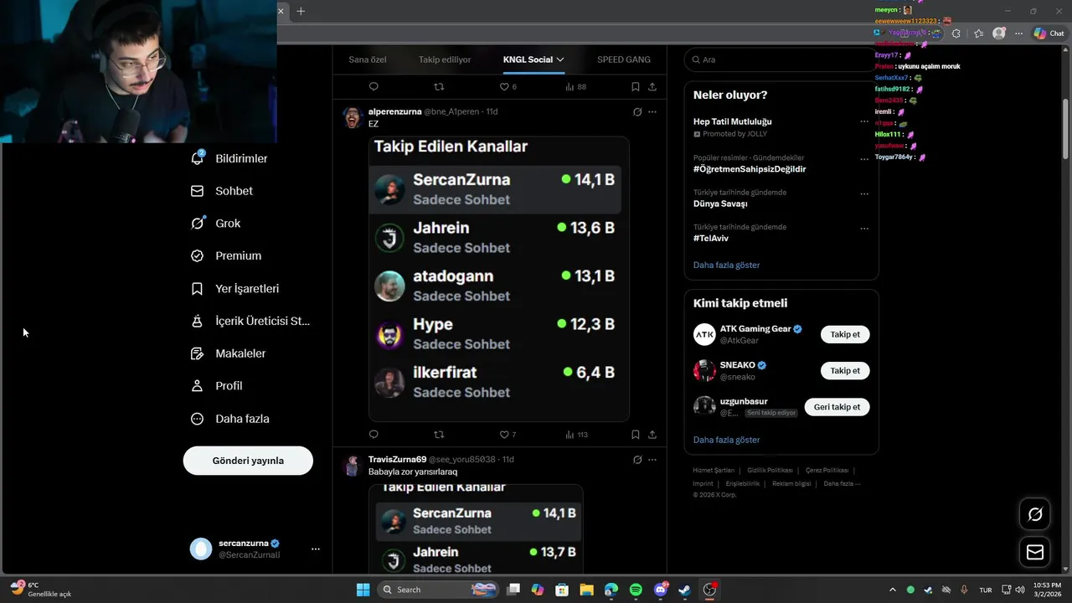Open options for Hep Tatil Mutluluğu trend
This screenshot has height=603, width=1072.
tap(864, 121)
